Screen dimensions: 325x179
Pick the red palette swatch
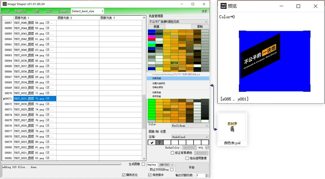point(151,39)
